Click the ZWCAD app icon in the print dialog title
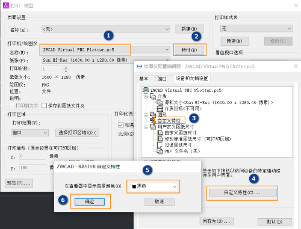Image resolution: width=301 pixels, height=229 pixels. click(x=6, y=5)
